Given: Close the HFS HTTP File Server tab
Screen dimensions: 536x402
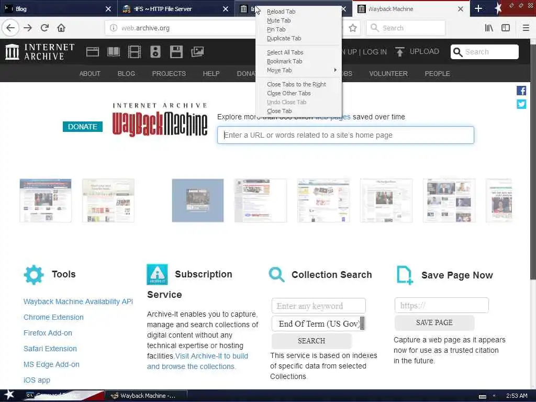Looking at the screenshot, I should [225, 9].
